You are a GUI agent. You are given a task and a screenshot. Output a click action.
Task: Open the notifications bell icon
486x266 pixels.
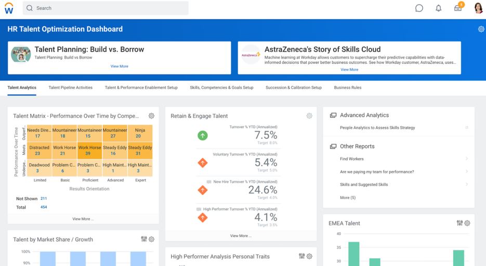(438, 8)
